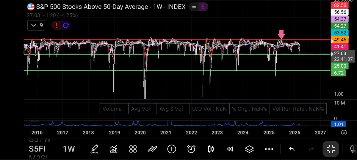Create alert with the alarm clock icon
Viewport: 357px width, 160px height.
click(191, 149)
